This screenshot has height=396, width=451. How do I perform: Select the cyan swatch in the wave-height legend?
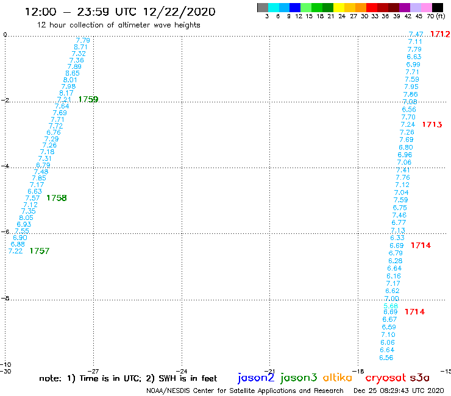point(274,7)
